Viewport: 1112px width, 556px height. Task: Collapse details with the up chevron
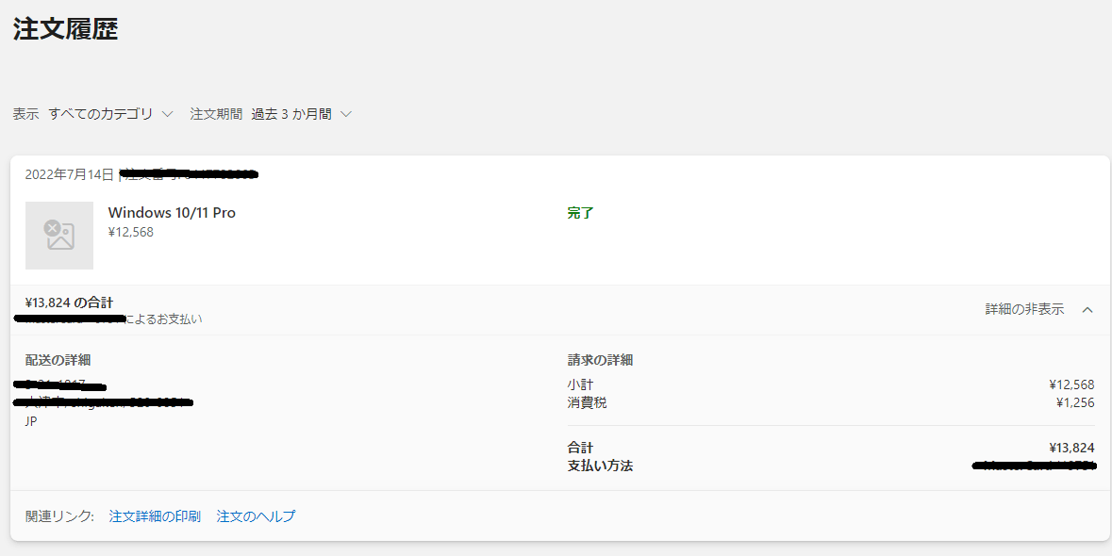point(1087,309)
